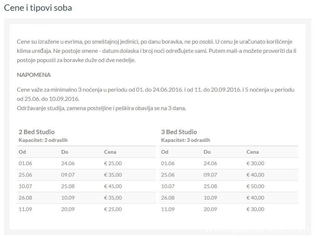Click the 09.07 end date in 2 Bed Studio table

pos(68,175)
